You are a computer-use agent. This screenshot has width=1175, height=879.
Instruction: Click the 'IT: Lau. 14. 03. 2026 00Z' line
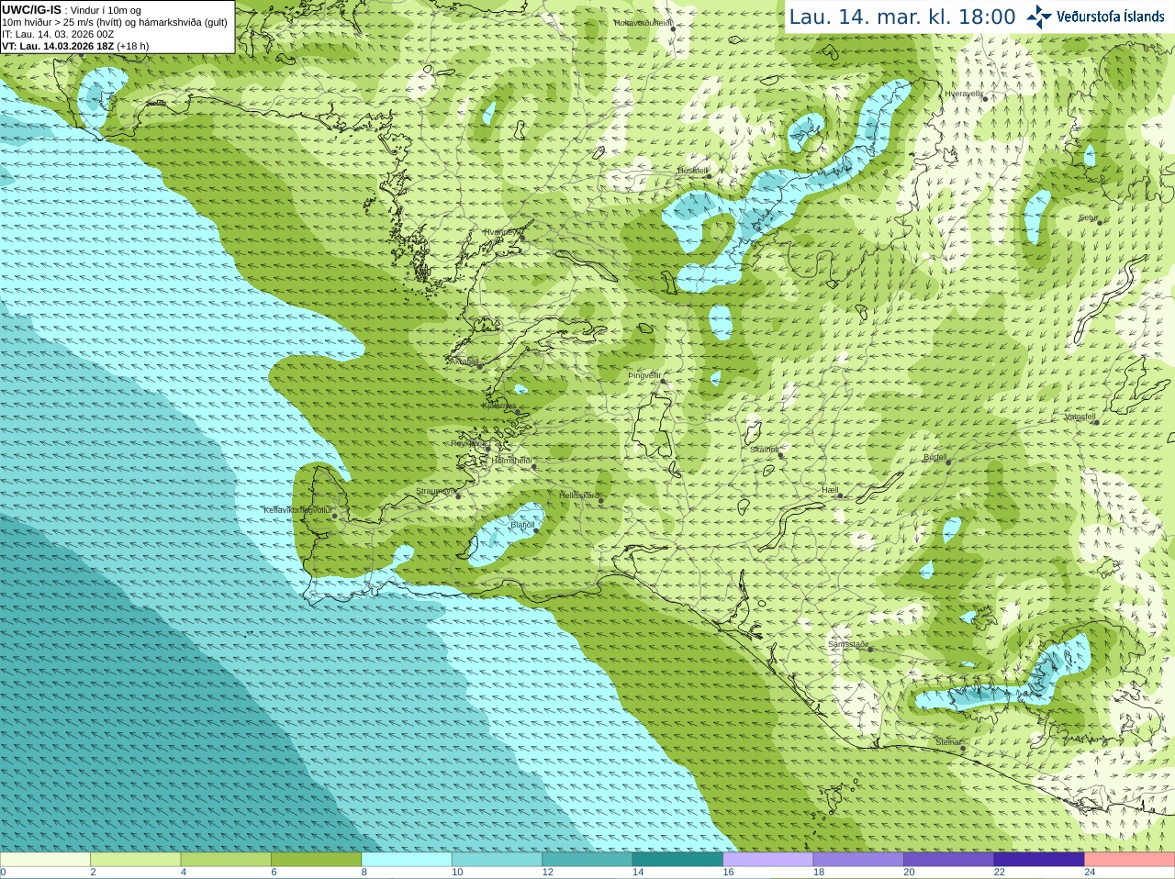click(x=58, y=34)
